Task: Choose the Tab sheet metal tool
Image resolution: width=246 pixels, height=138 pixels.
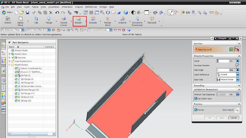Action: pyautogui.click(x=36, y=20)
